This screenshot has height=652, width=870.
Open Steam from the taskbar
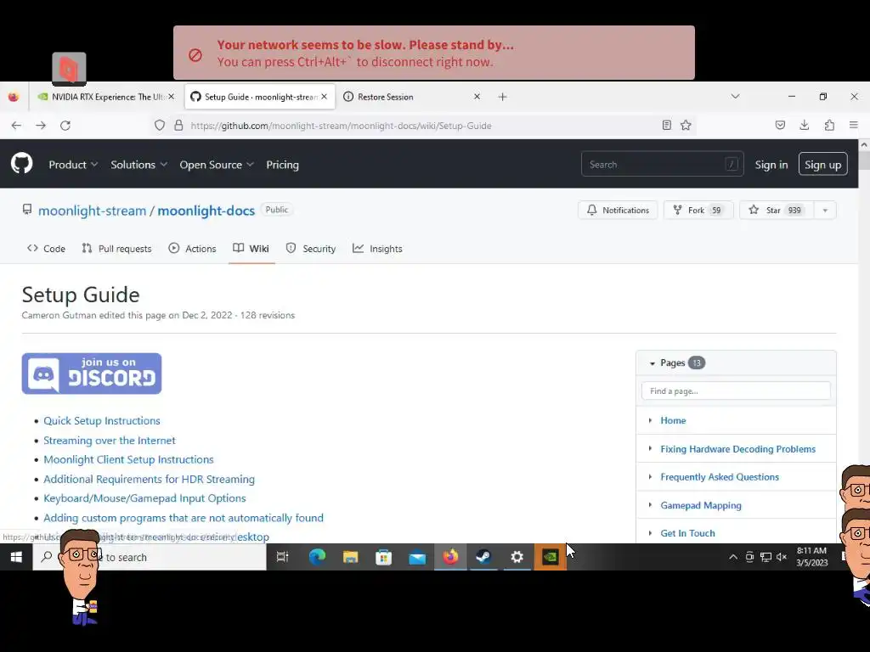[x=483, y=557]
